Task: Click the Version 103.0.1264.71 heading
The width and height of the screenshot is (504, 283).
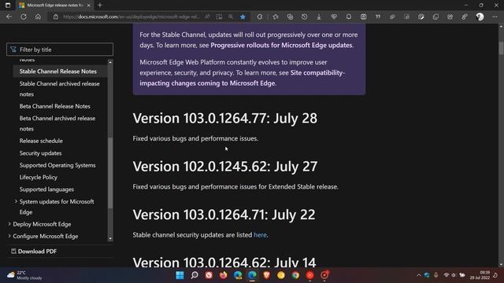Action: tap(224, 215)
